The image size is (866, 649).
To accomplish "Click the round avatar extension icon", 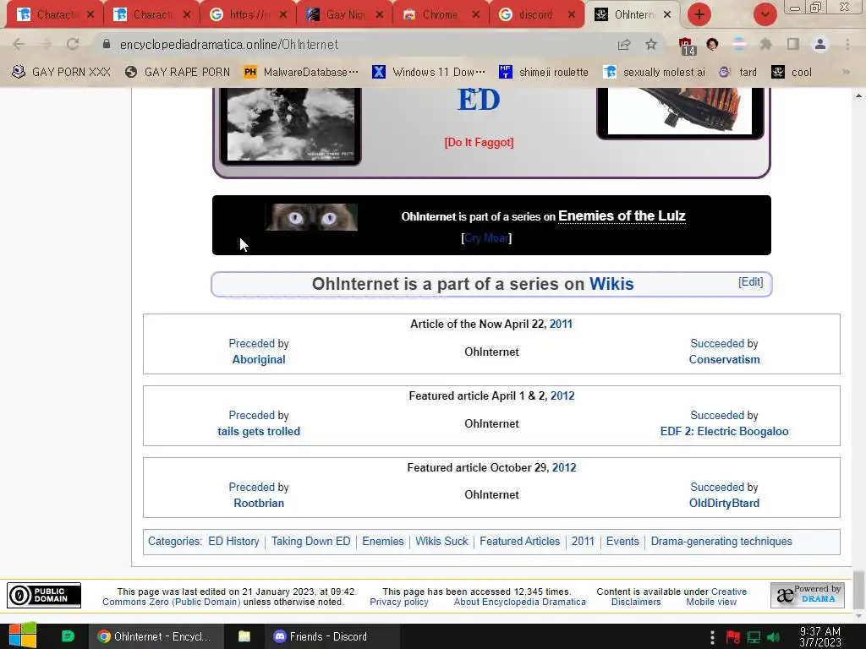I will pos(712,44).
